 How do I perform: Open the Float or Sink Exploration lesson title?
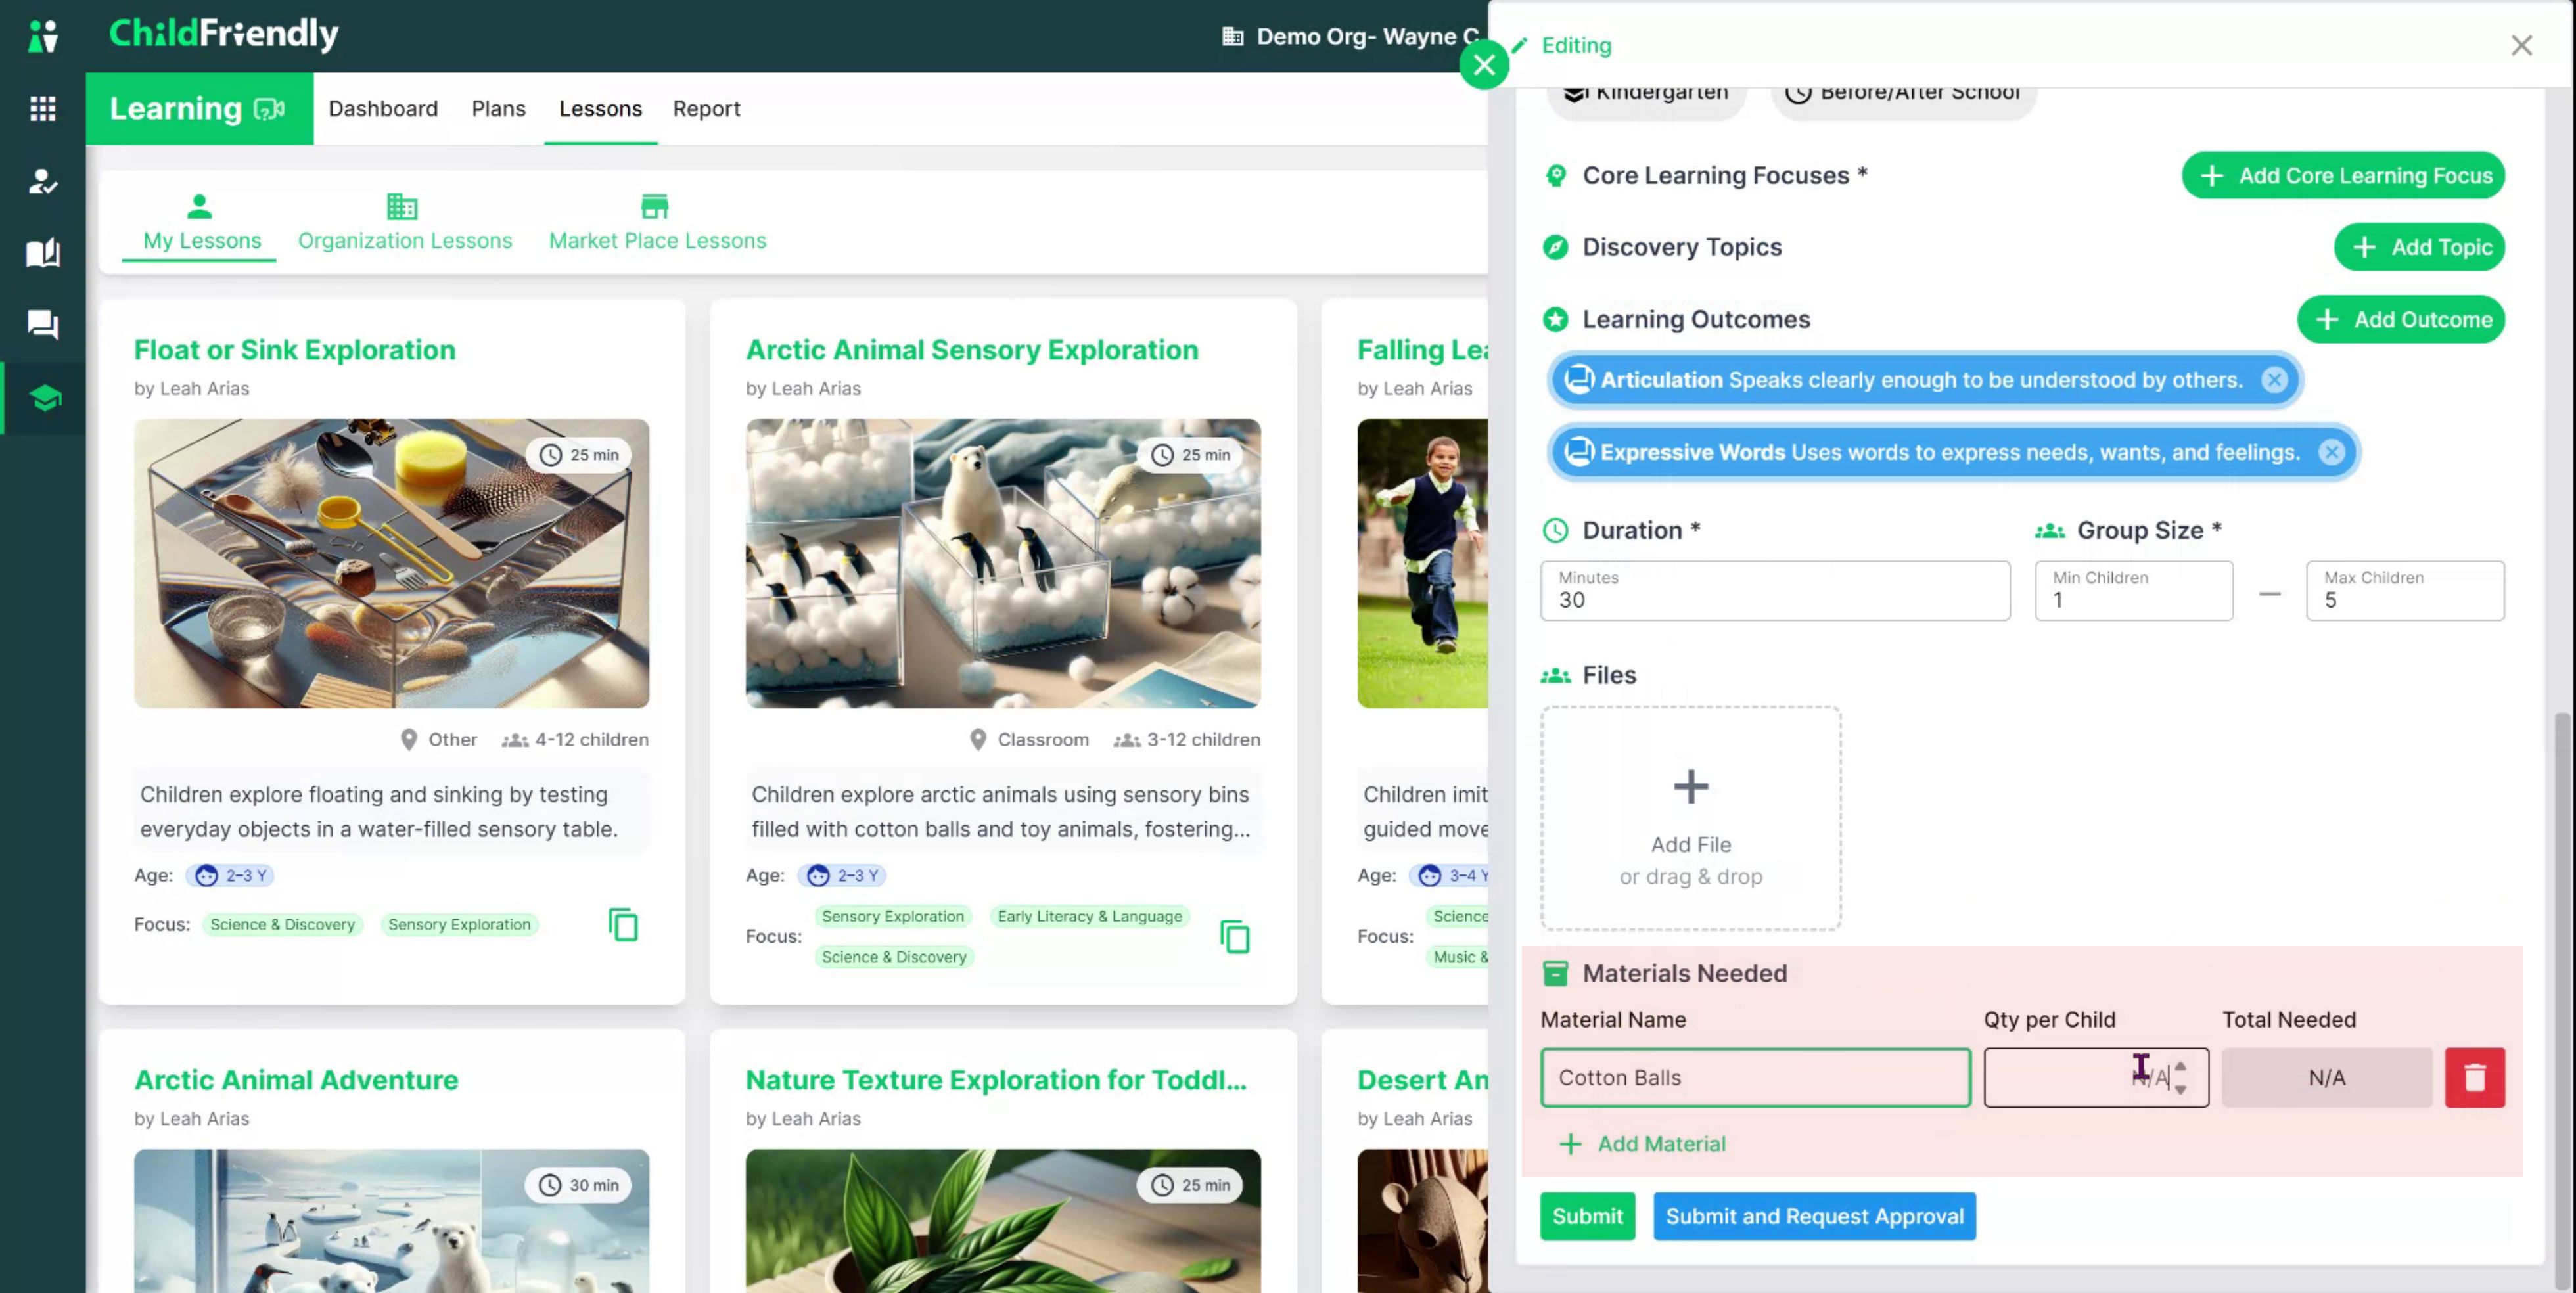point(294,350)
